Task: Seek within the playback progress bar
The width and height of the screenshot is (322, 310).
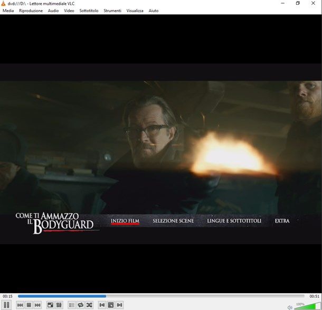Action: [161, 296]
